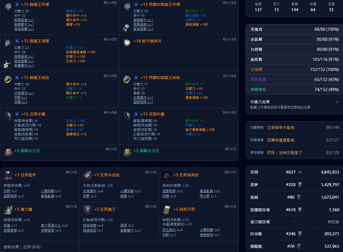This screenshot has width=343, height=252.
Task: Click the +15 閃耀的暗龍王戒指 ring icon
Action: 127,79
